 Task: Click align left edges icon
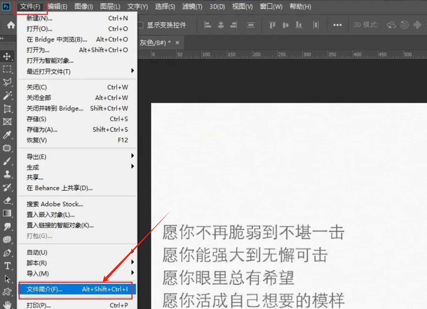[x=208, y=25]
